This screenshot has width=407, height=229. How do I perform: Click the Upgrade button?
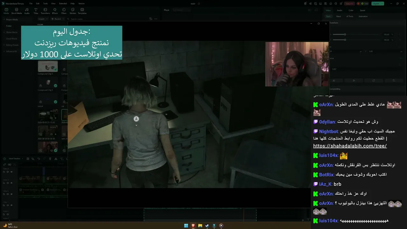pyautogui.click(x=349, y=3)
